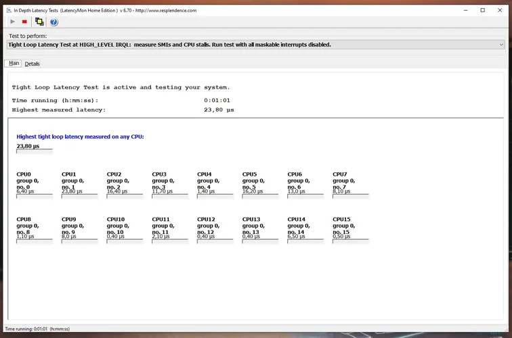Click the 'Time running' status bar text
The width and height of the screenshot is (512, 338).
click(x=37, y=329)
